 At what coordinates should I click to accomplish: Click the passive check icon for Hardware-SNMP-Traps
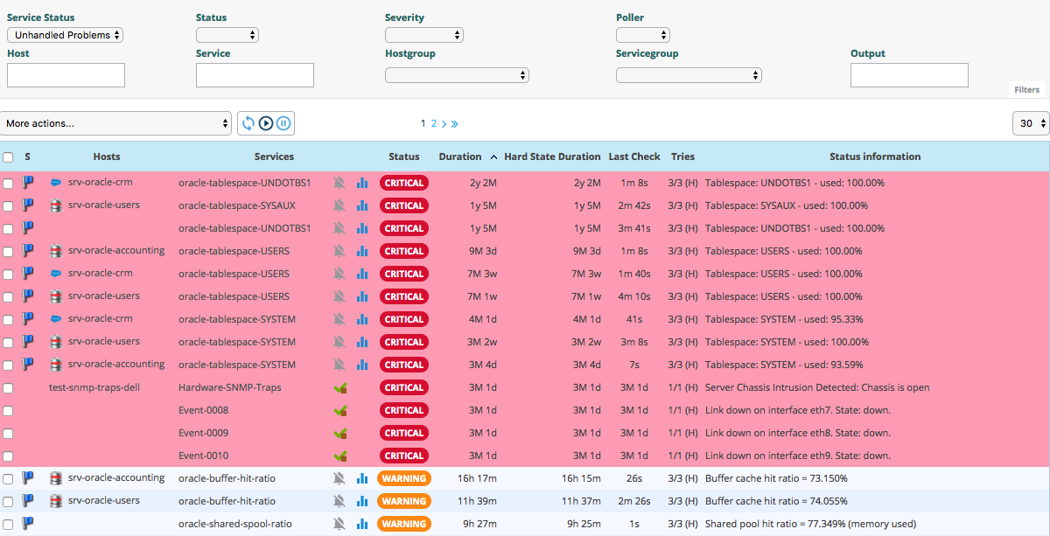click(x=339, y=387)
